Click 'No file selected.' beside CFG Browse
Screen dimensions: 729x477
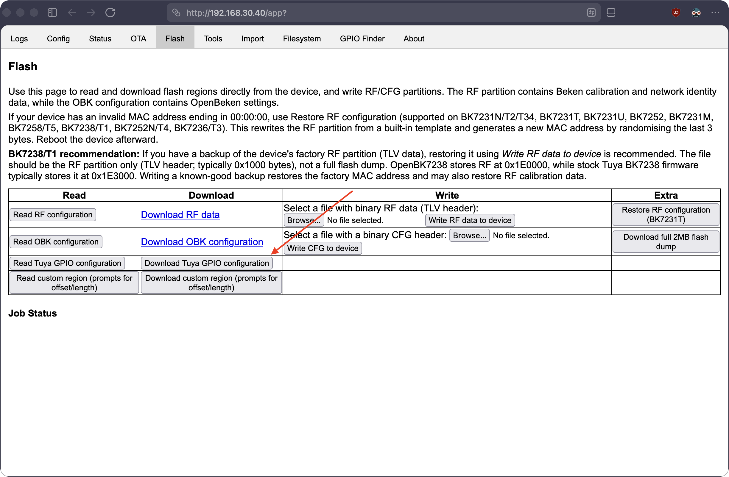[521, 236]
